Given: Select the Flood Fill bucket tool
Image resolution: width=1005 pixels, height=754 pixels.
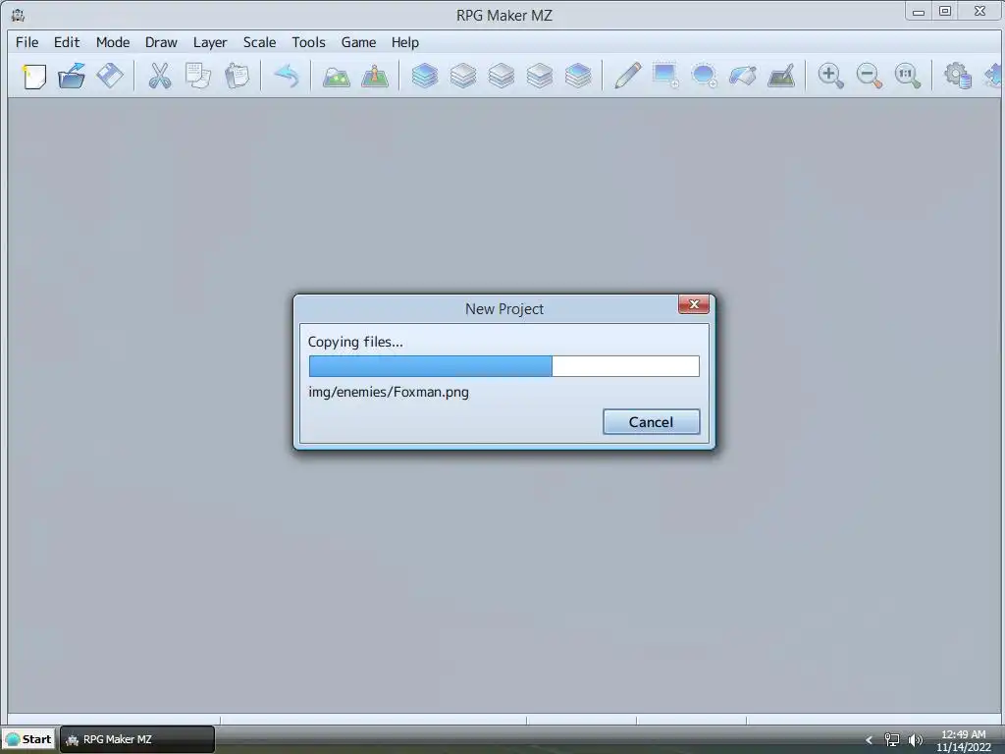Looking at the screenshot, I should click(x=743, y=77).
